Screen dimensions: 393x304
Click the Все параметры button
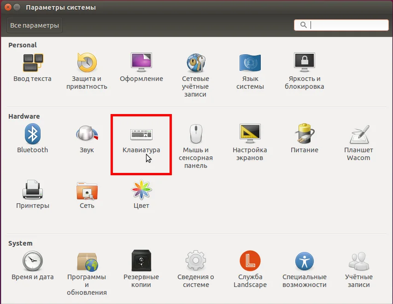click(35, 25)
